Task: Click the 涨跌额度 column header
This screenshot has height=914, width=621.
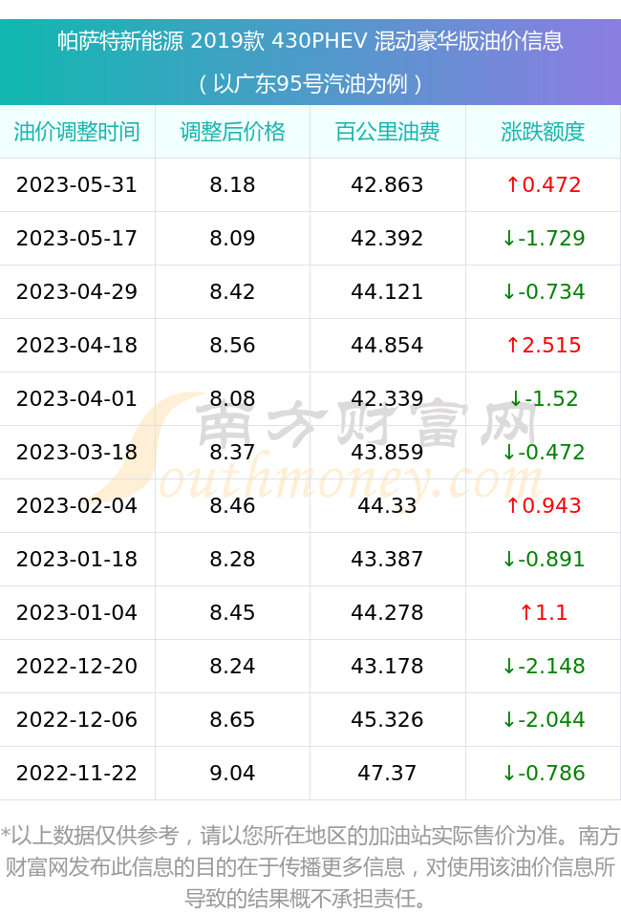Action: [x=543, y=132]
